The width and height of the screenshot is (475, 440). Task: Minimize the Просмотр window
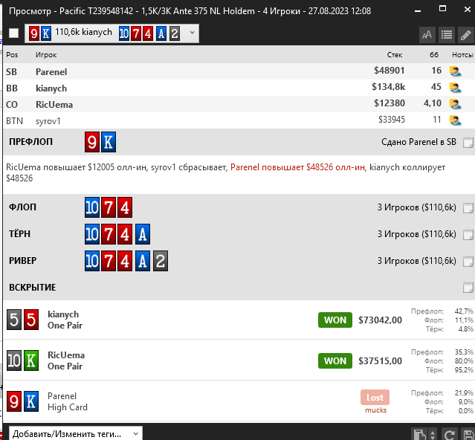(418, 10)
